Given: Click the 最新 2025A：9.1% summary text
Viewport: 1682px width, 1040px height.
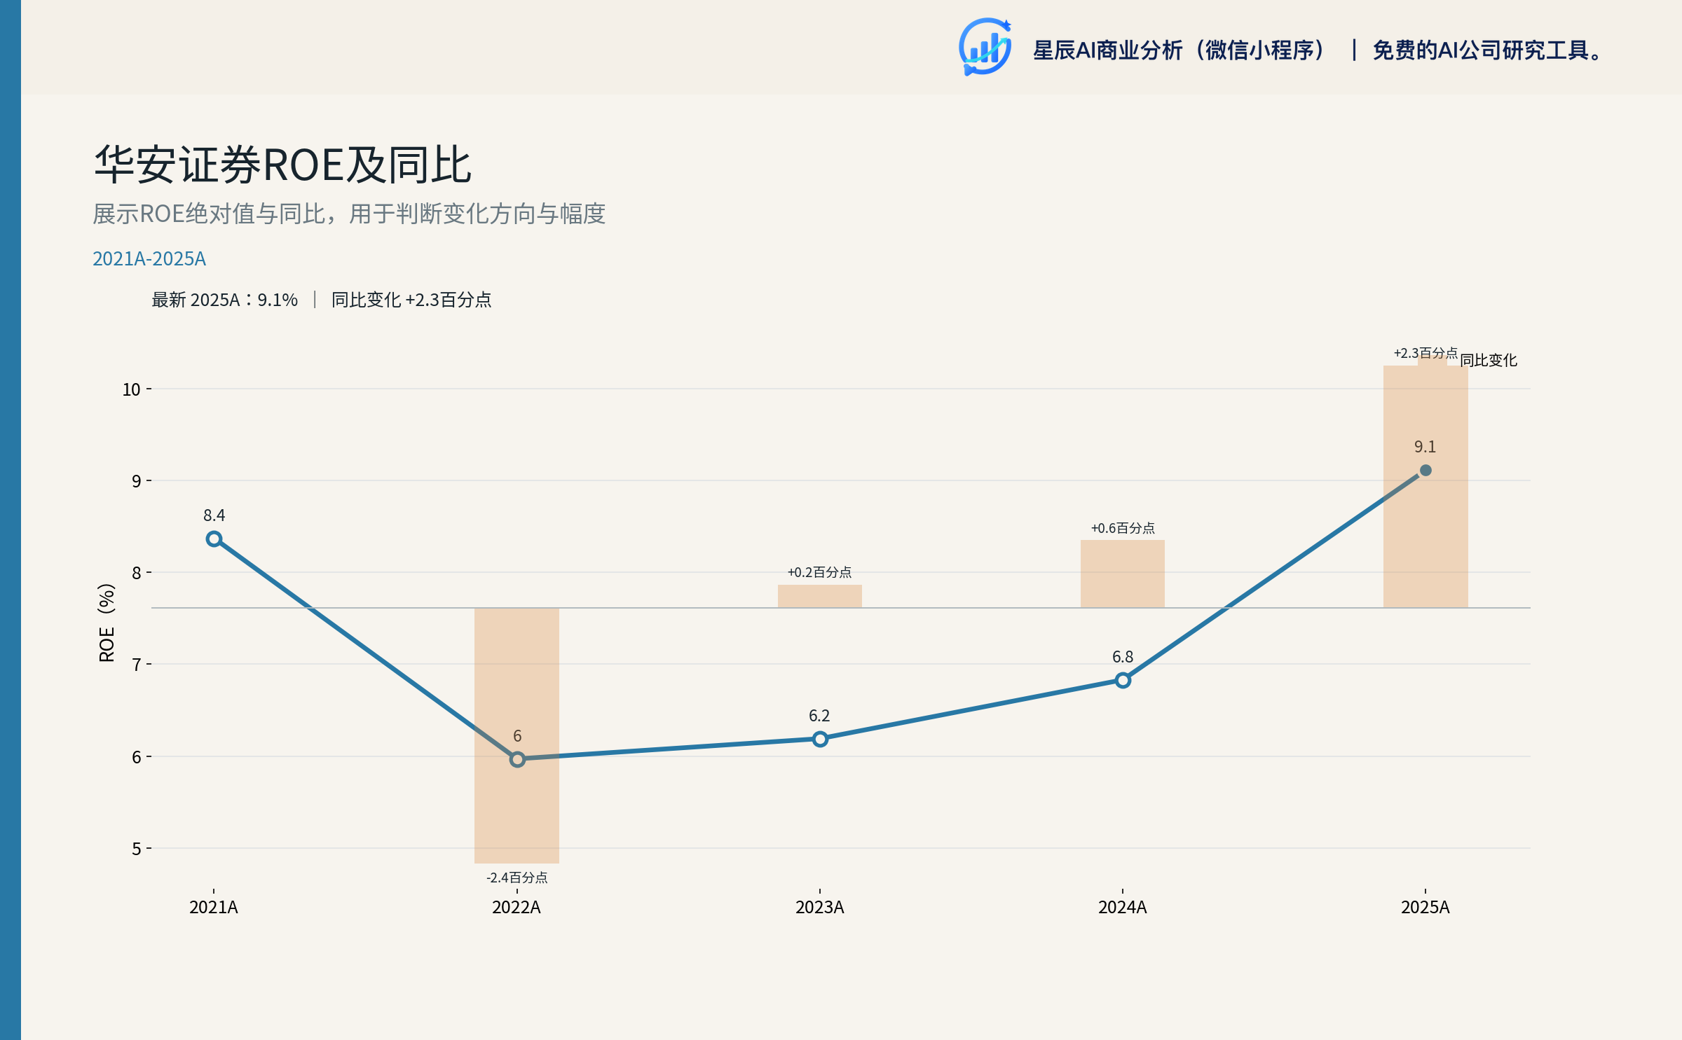Looking at the screenshot, I should point(225,300).
